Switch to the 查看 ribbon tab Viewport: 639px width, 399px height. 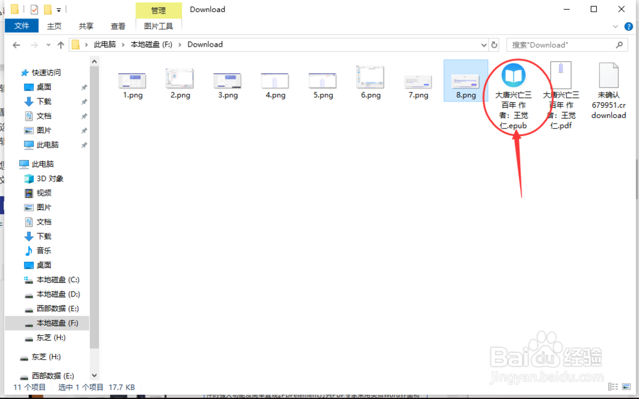(118, 26)
